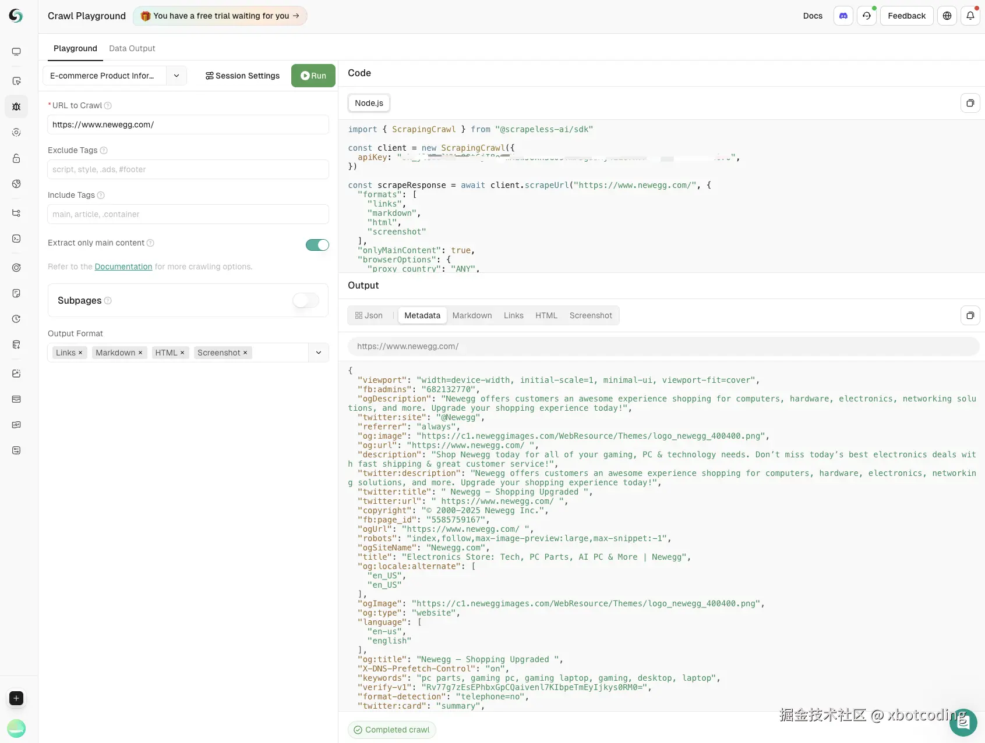Image resolution: width=985 pixels, height=743 pixels.
Task: Open the branching nodes icon in the sidebar
Action: 16,213
